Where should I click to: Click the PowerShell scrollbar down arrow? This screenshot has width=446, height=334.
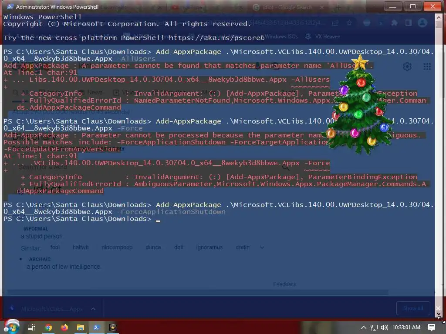(x=438, y=314)
